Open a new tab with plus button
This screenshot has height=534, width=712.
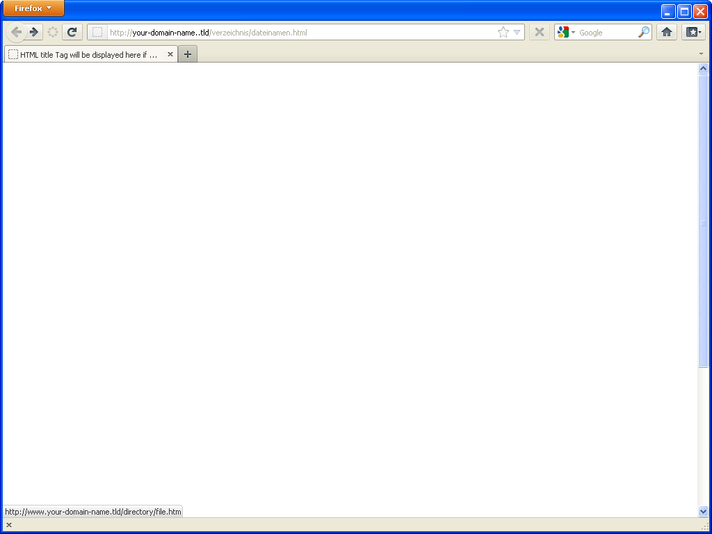[x=188, y=54]
